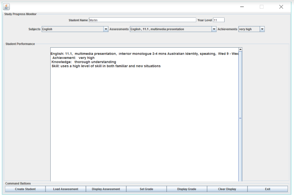This screenshot has height=196, width=294.
Task: Click the Load Assessment button
Action: click(x=65, y=189)
